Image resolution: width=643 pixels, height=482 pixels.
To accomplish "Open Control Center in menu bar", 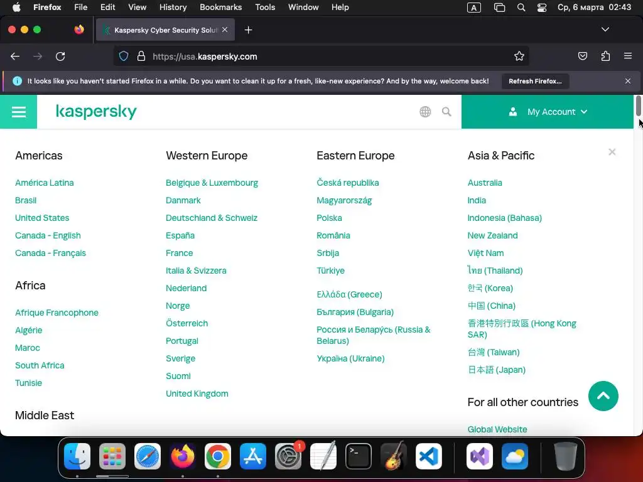I will pos(542,8).
